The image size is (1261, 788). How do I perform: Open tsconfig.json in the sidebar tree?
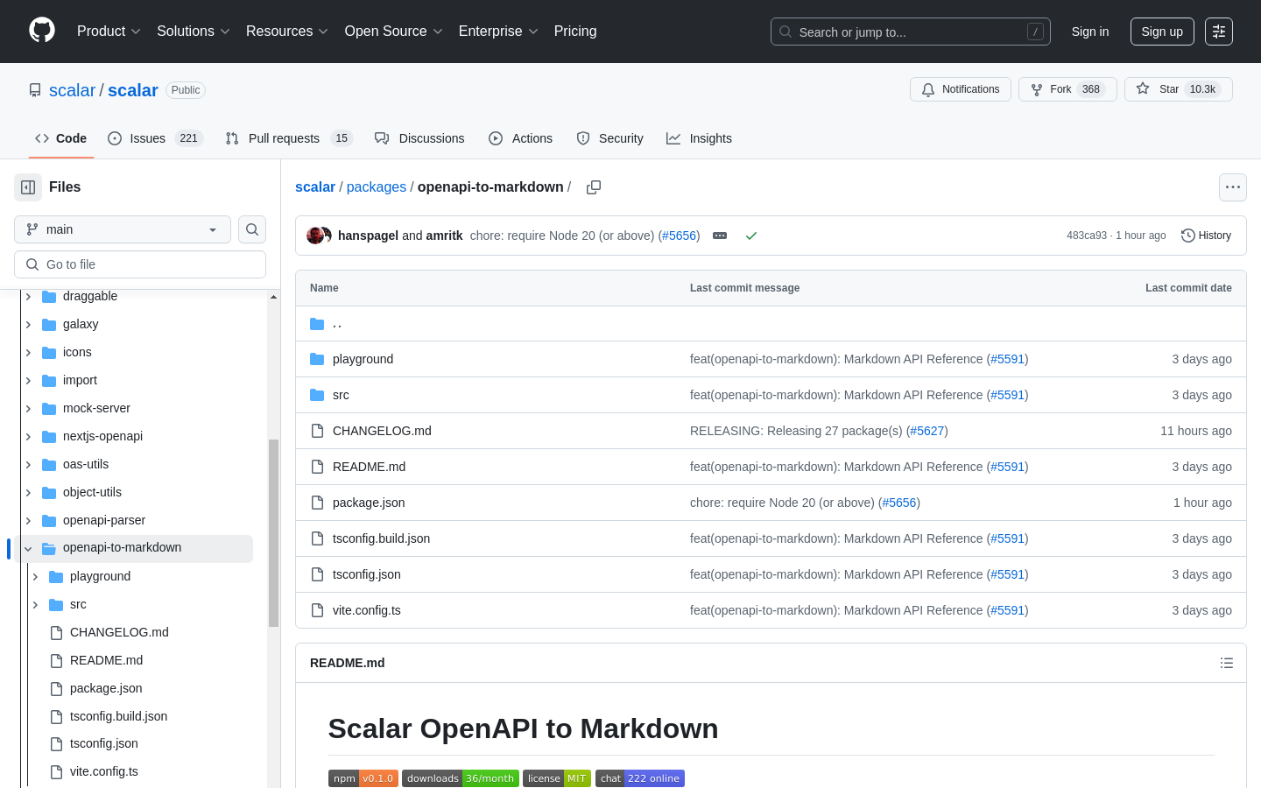click(103, 743)
